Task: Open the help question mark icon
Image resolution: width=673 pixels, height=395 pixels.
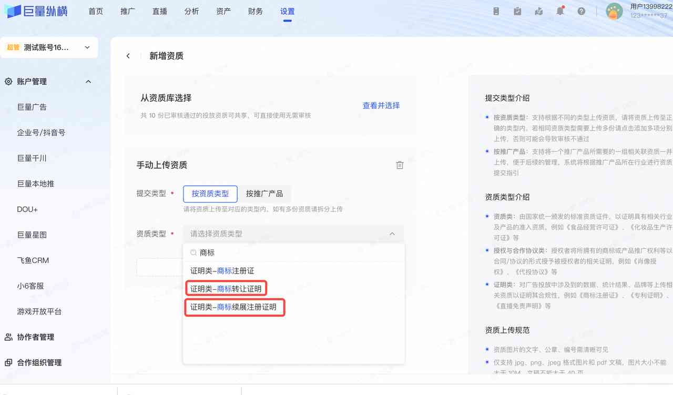Action: pos(581,11)
